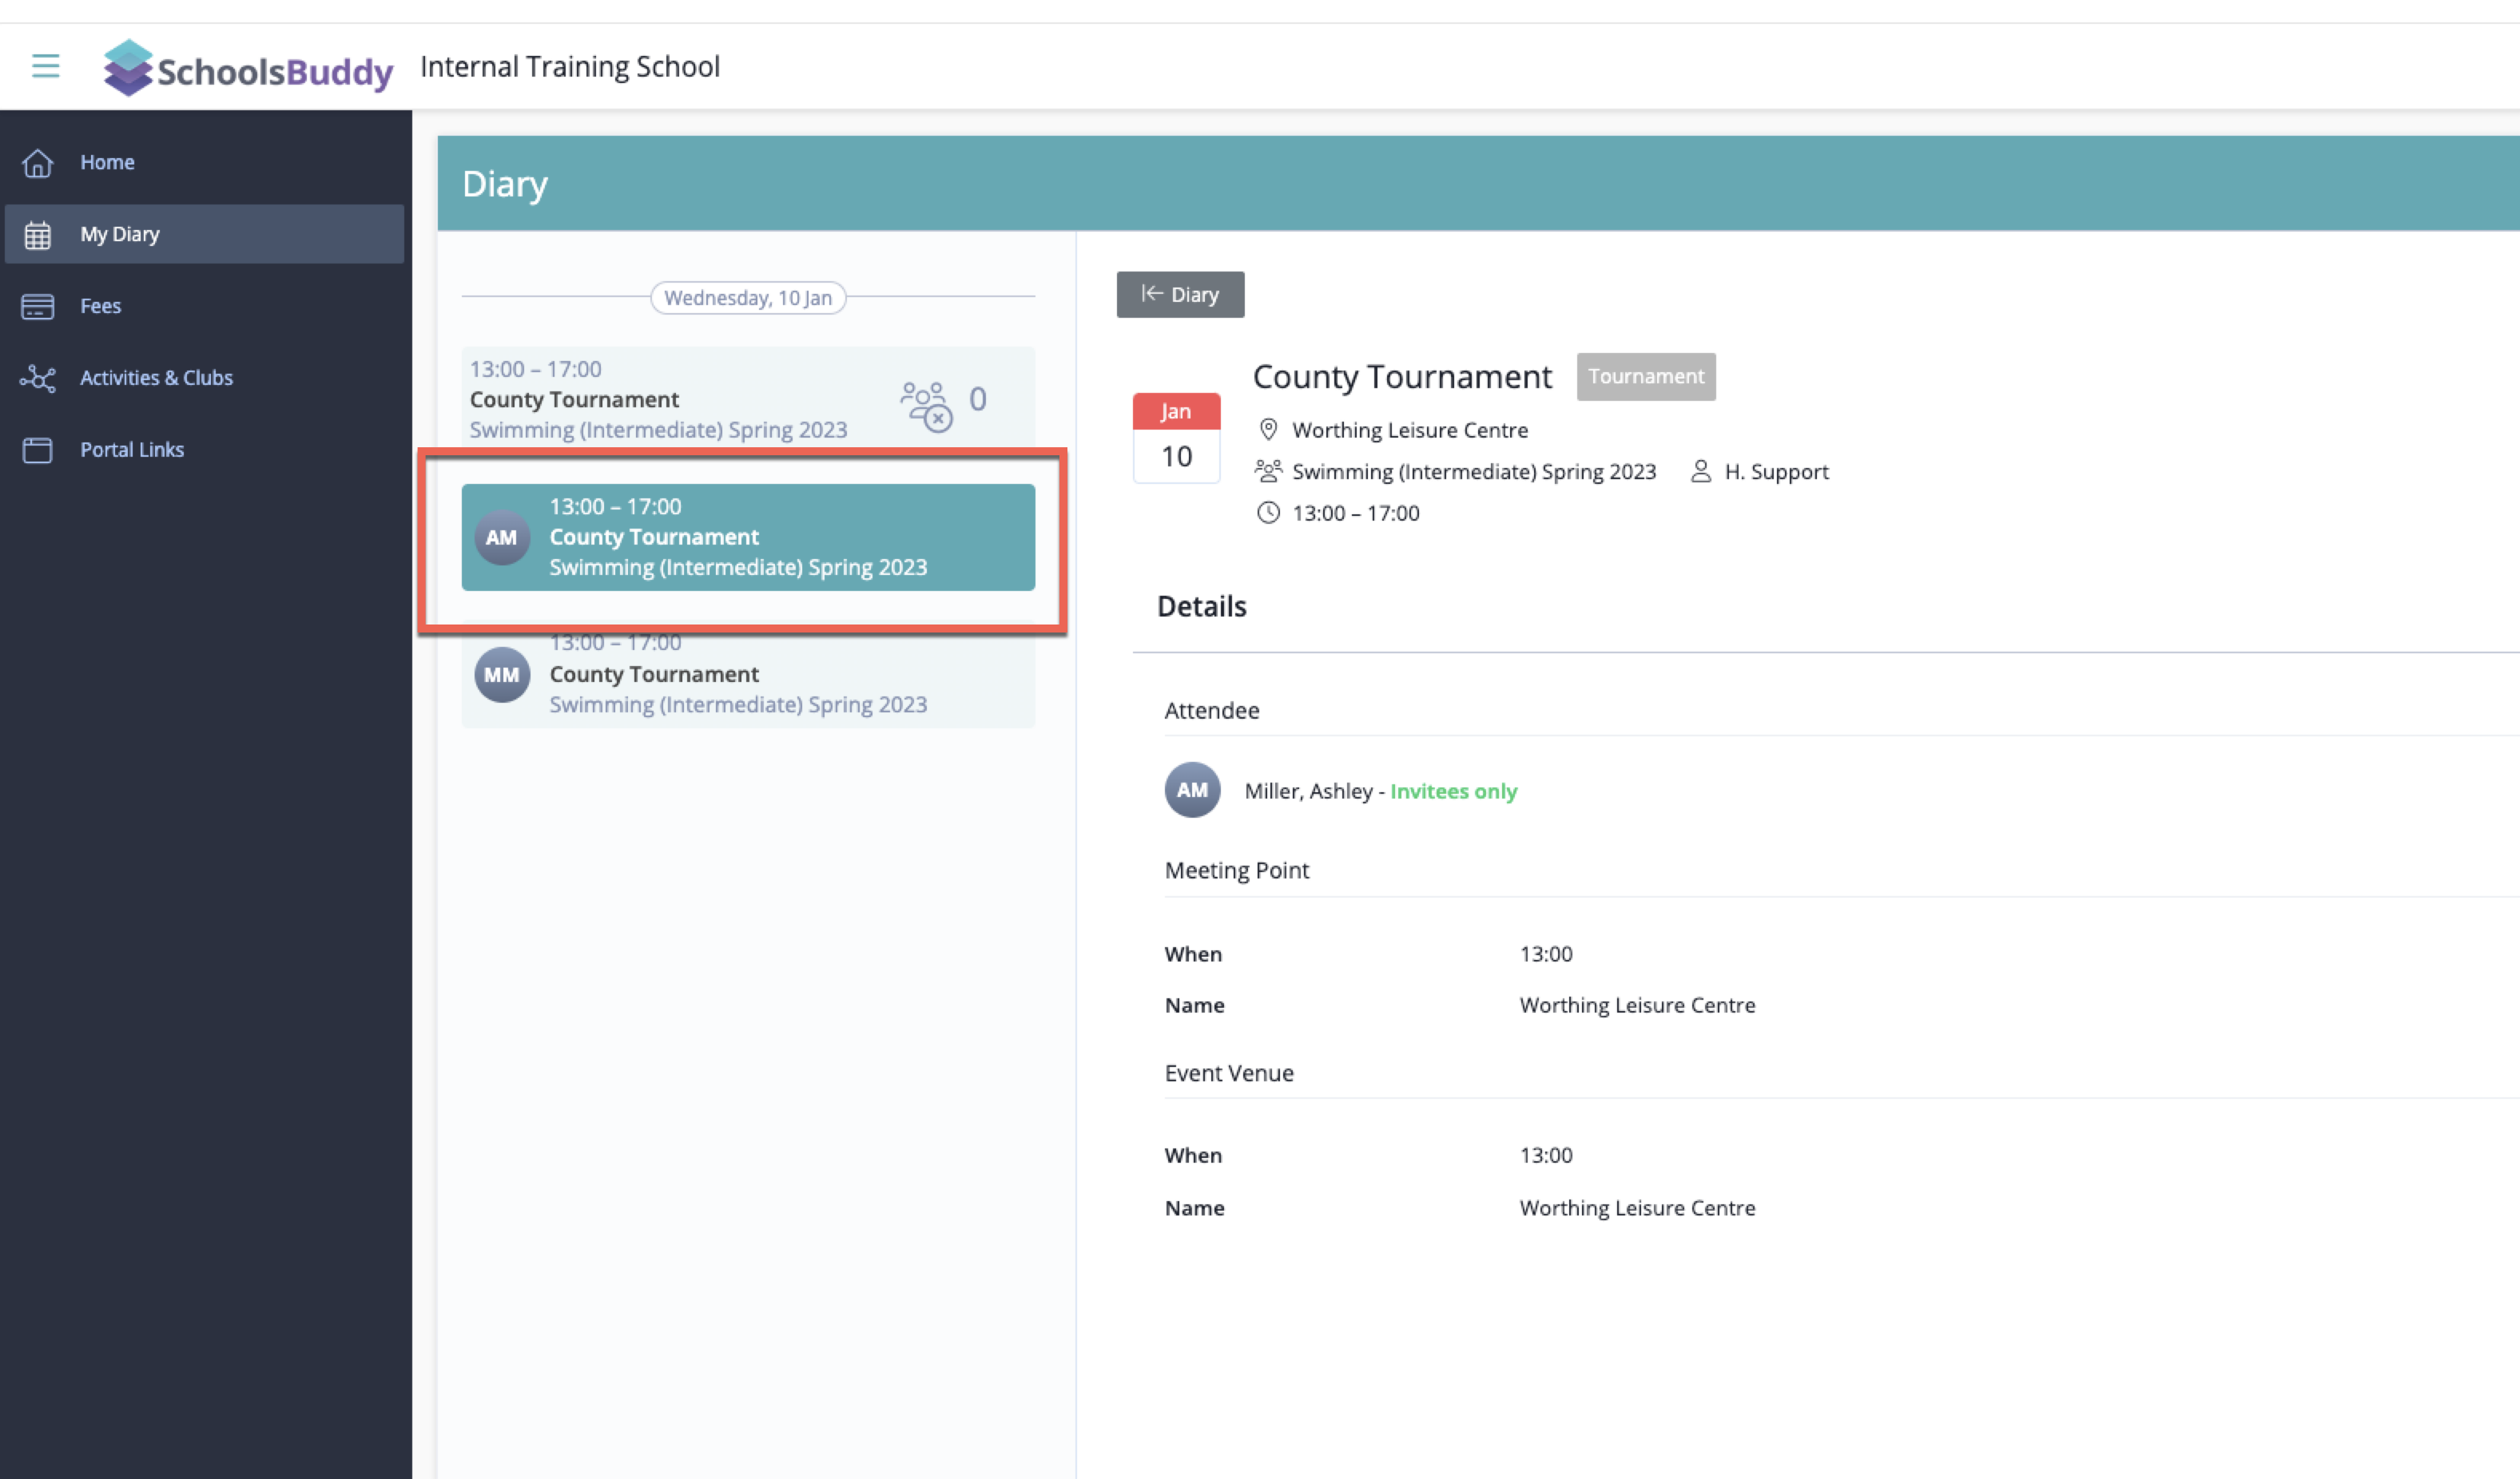Screen dimensions: 2520x1479
Task: Click the MM avatar in diary list
Action: (x=501, y=675)
